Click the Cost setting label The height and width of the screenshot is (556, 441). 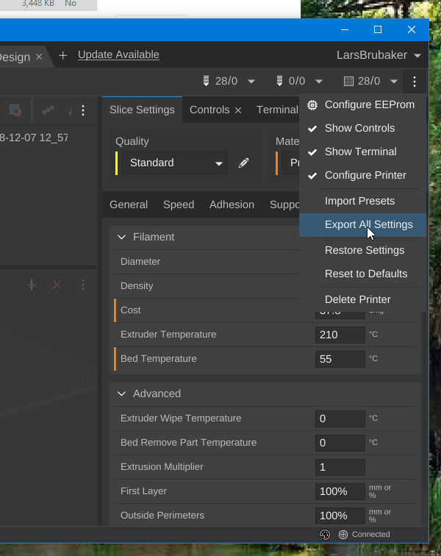click(130, 310)
